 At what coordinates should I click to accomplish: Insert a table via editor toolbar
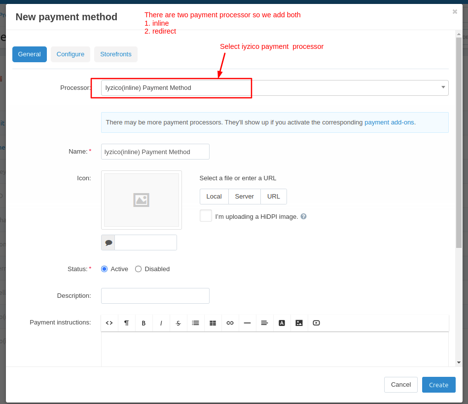coord(213,323)
